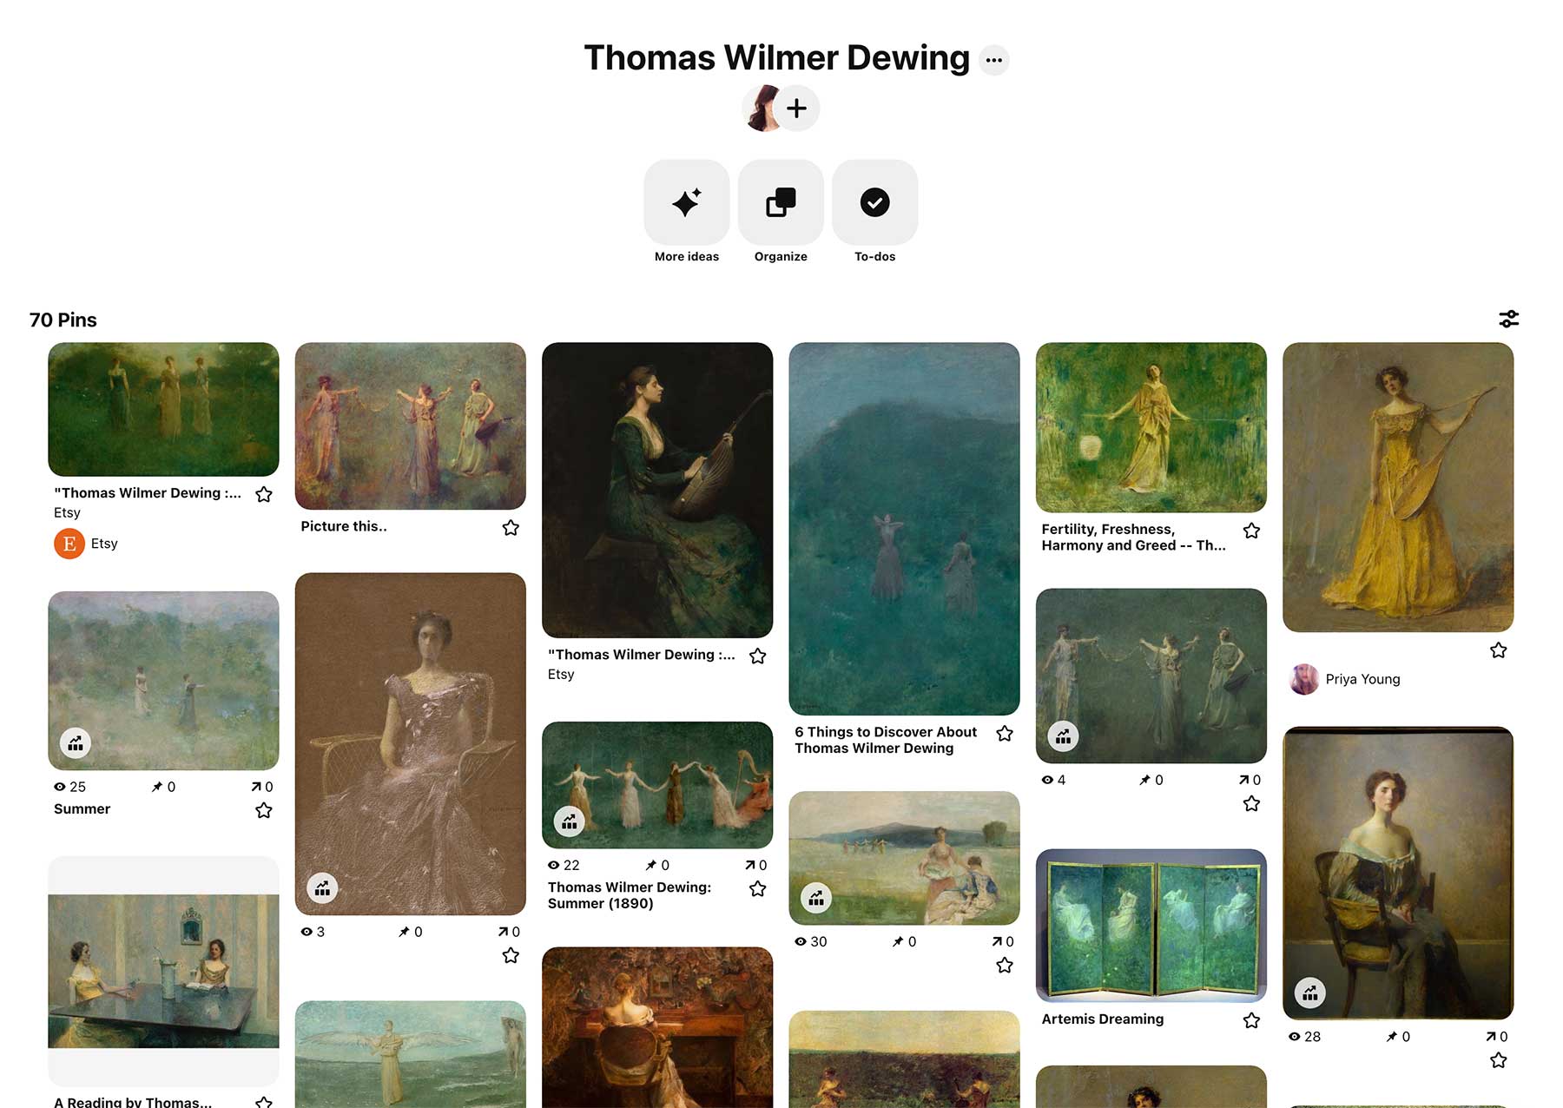
Task: Open the To-dos checkmark button
Action: [874, 202]
